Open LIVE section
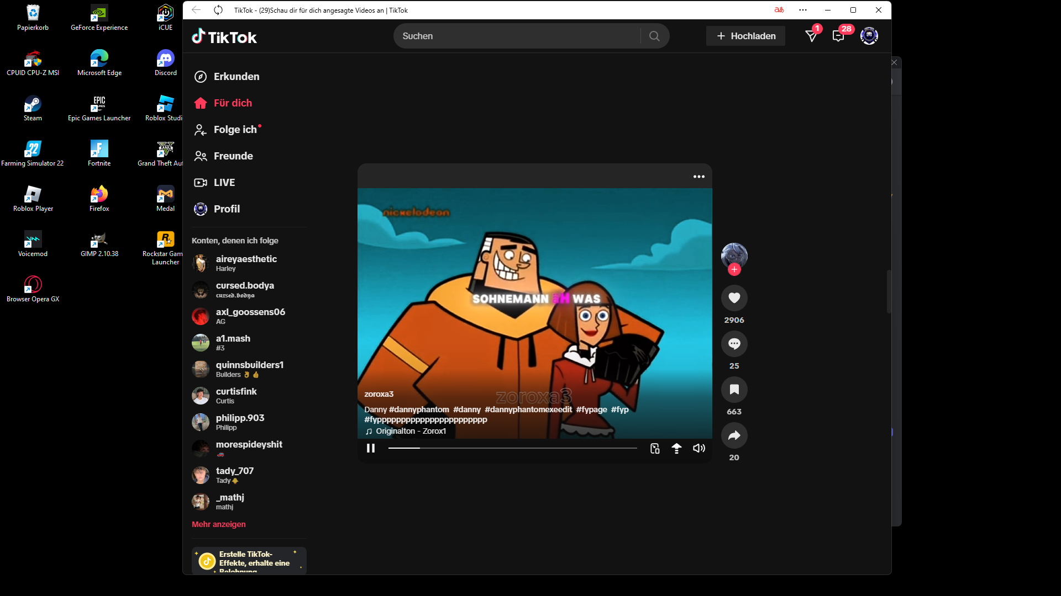This screenshot has height=596, width=1061. (215, 183)
